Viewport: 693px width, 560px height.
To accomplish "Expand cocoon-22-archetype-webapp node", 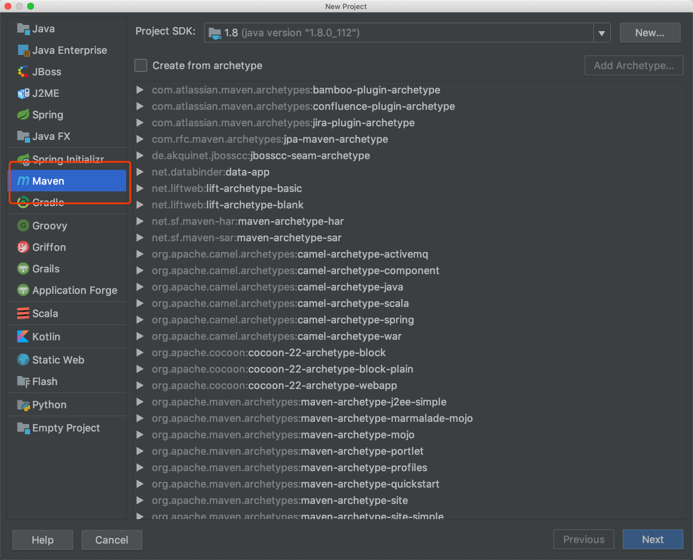I will pos(141,386).
